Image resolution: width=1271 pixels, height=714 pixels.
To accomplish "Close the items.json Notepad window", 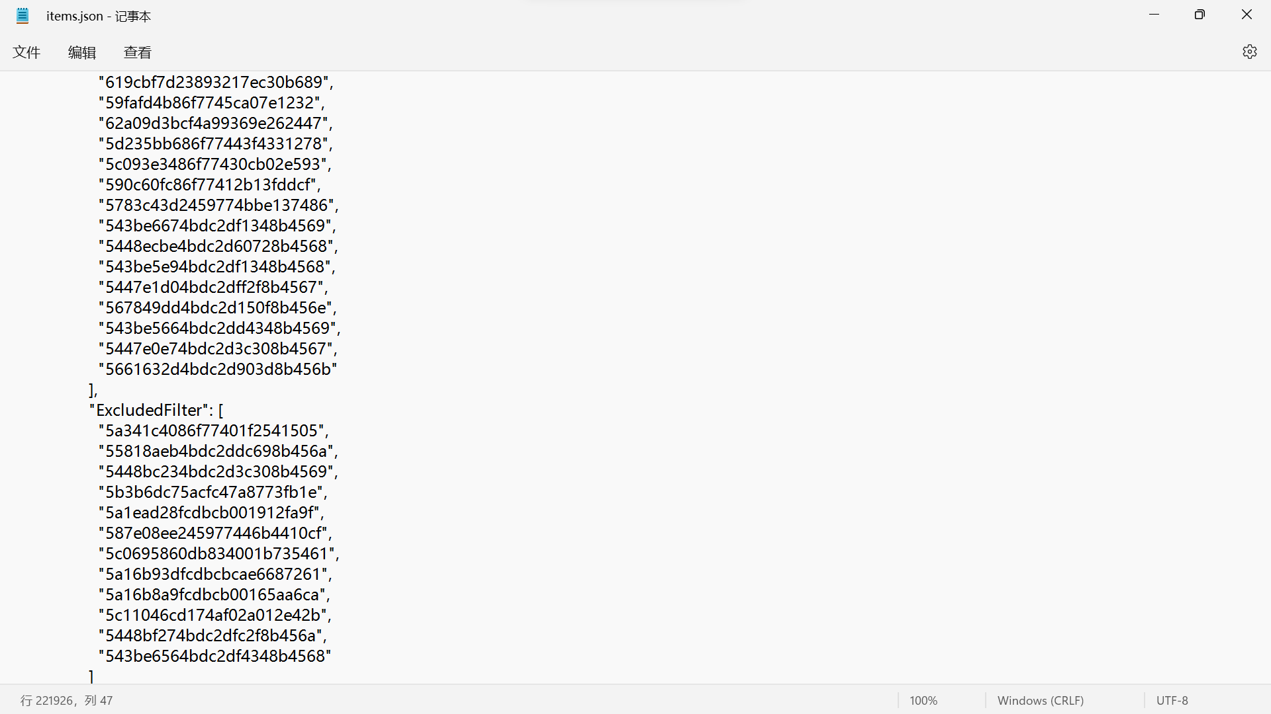I will click(1247, 15).
